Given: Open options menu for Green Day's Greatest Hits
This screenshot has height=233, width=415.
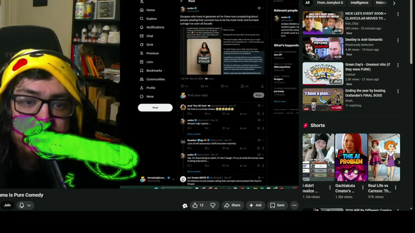Looking at the screenshot, I should 398,65.
